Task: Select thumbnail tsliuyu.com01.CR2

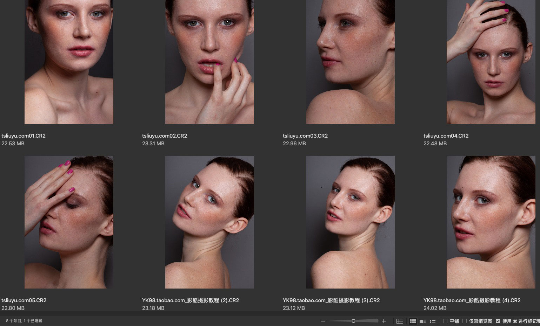Action: click(69, 62)
